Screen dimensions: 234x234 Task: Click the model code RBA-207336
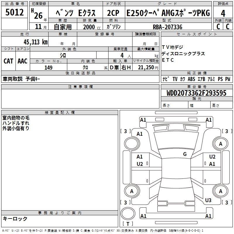[168, 27]
